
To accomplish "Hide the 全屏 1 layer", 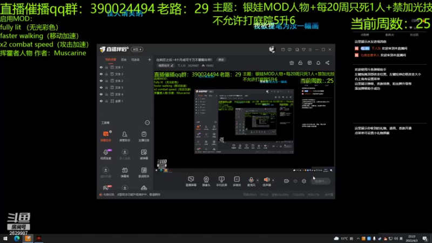I will (x=101, y=101).
